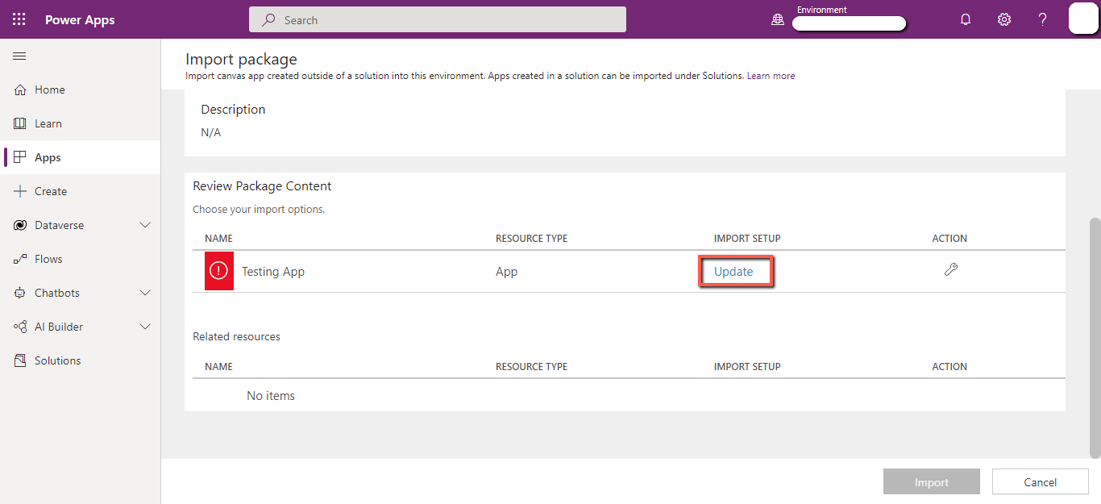Click the Environment globe icon
1101x504 pixels.
click(778, 19)
